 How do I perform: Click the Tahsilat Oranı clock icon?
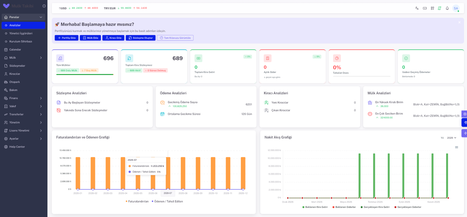(x=337, y=58)
